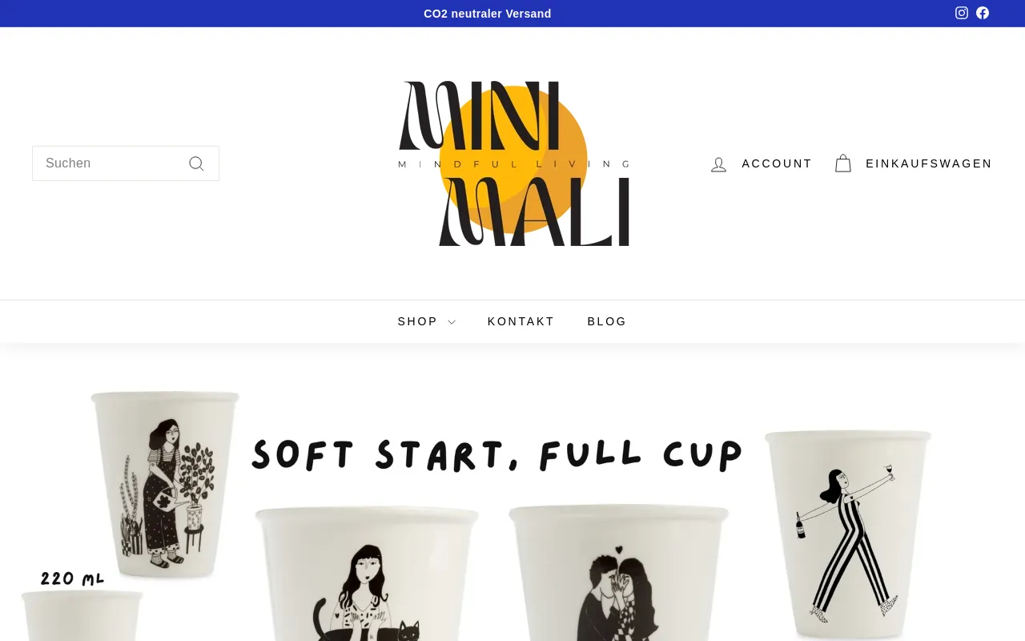This screenshot has height=641, width=1025.
Task: Click the magnifier search icon
Action: 196,163
